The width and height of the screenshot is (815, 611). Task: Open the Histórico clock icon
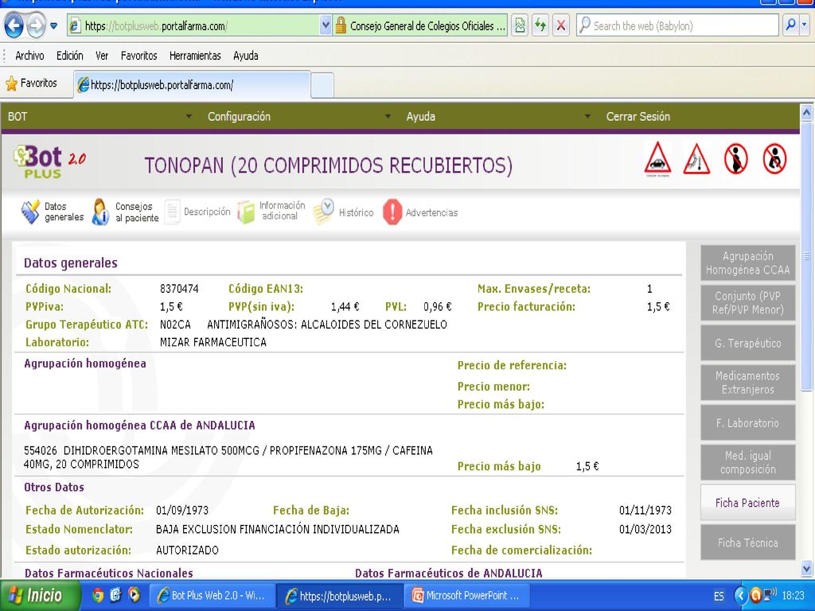coord(323,212)
